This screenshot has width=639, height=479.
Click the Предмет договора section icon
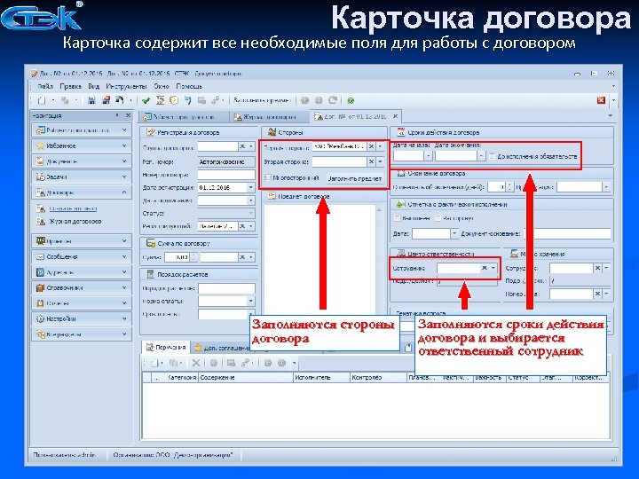(x=272, y=196)
